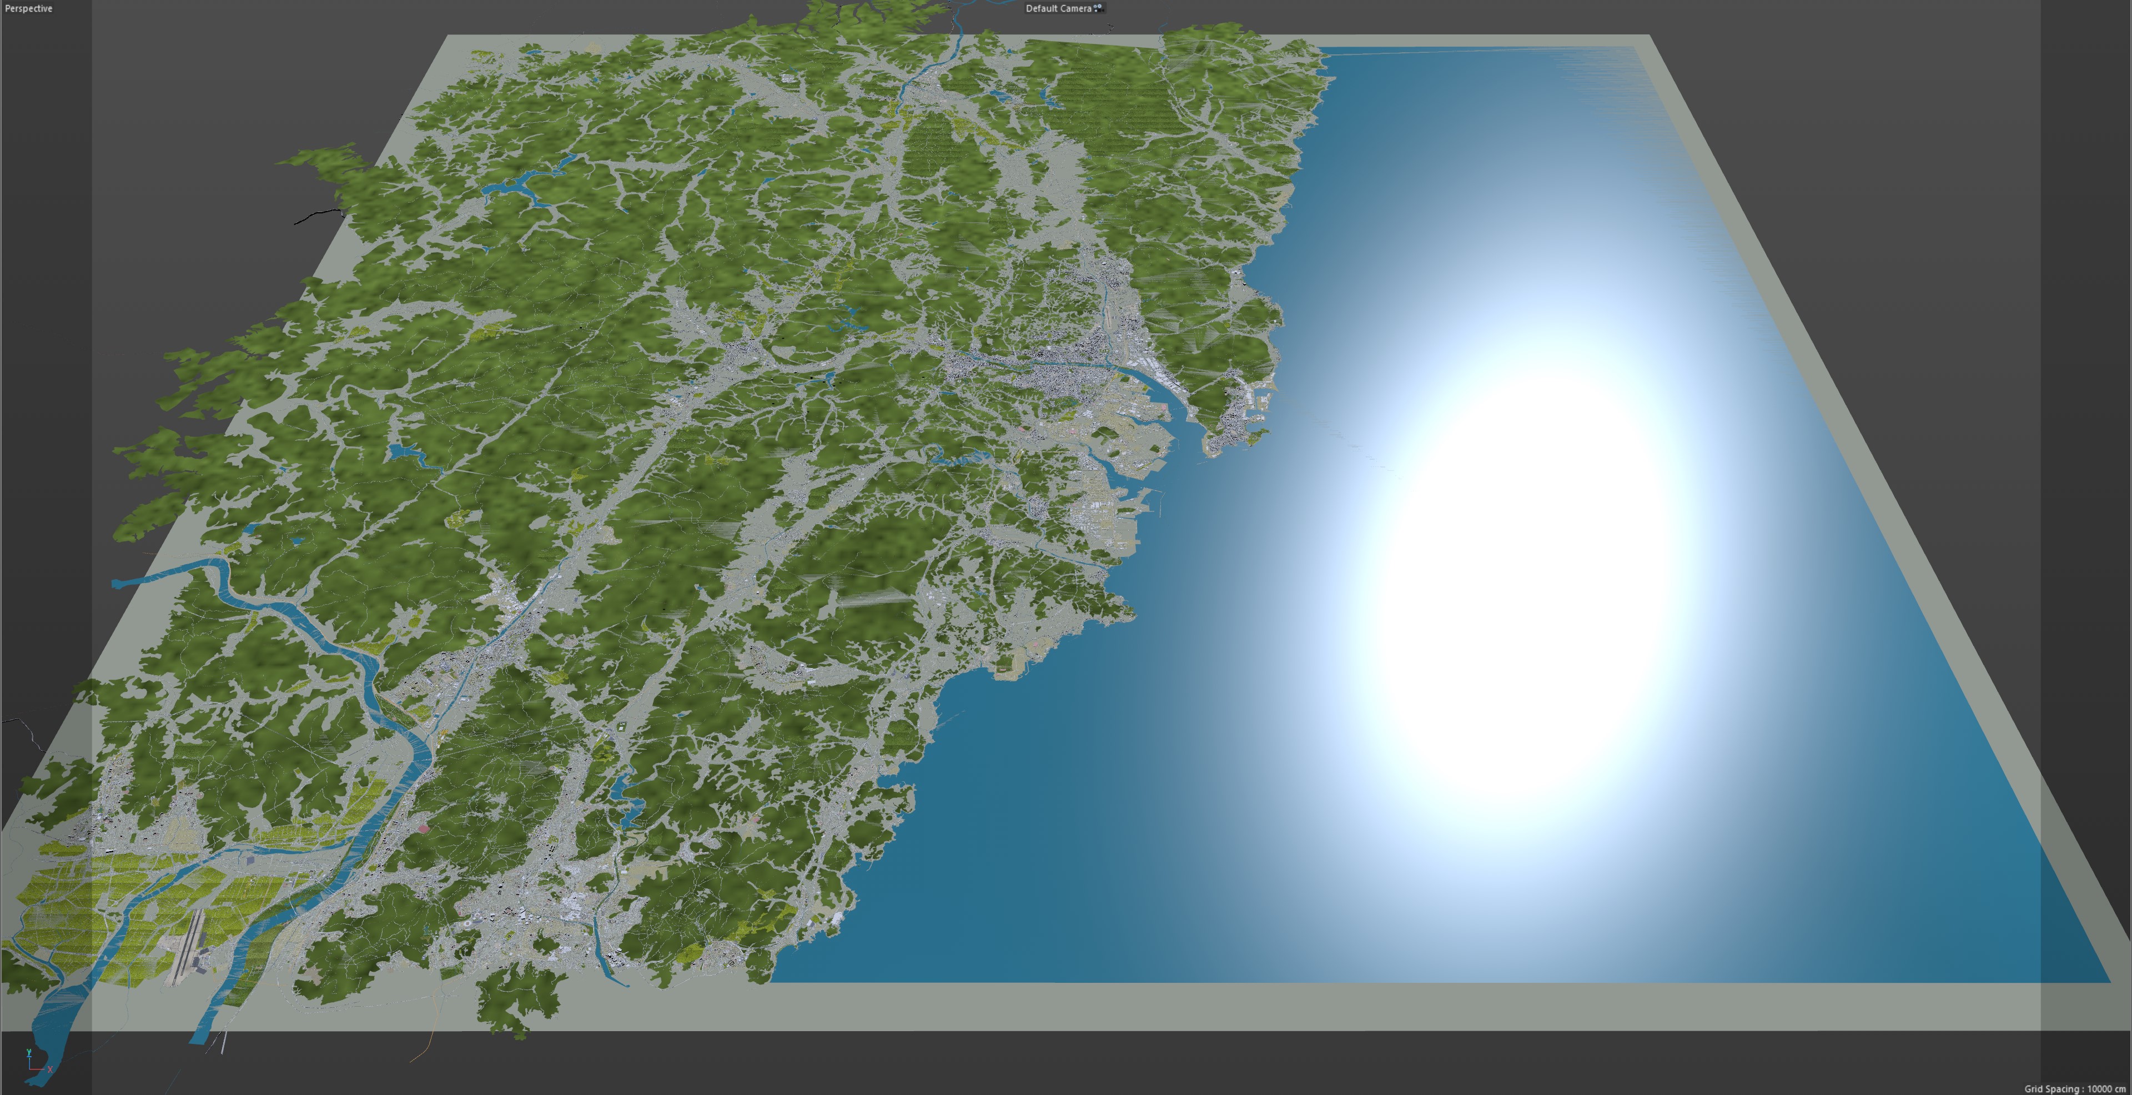
Task: Click the red X axis label
Action: pos(49,1069)
